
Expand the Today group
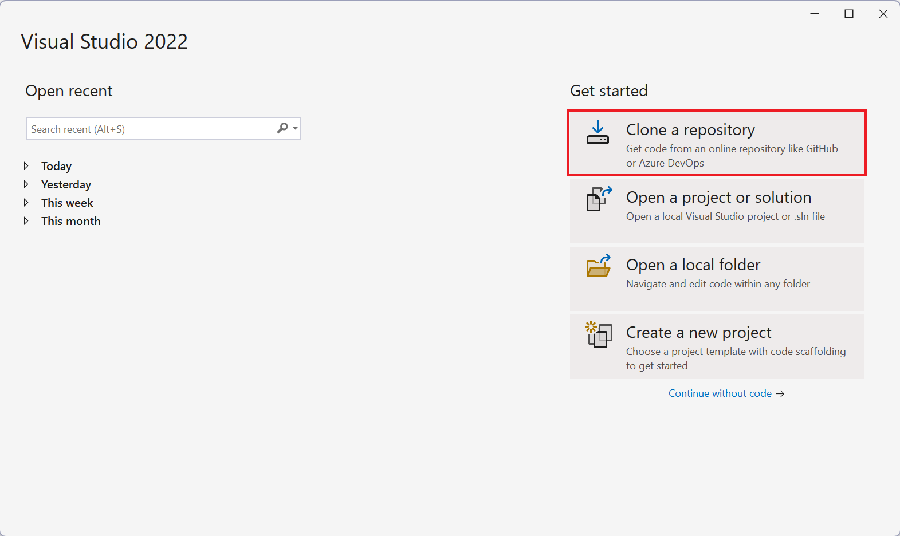click(26, 166)
